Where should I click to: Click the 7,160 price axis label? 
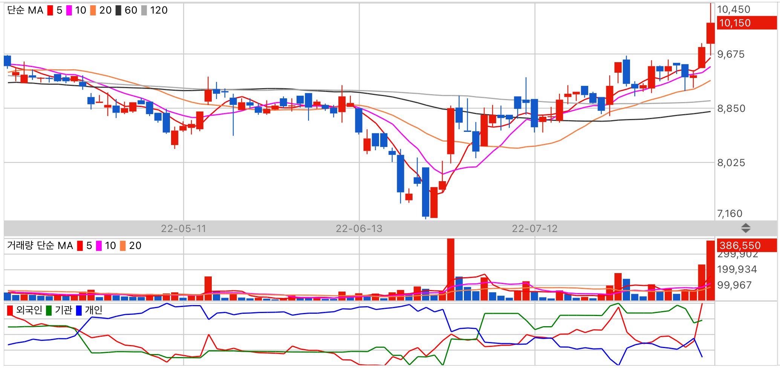pyautogui.click(x=730, y=214)
